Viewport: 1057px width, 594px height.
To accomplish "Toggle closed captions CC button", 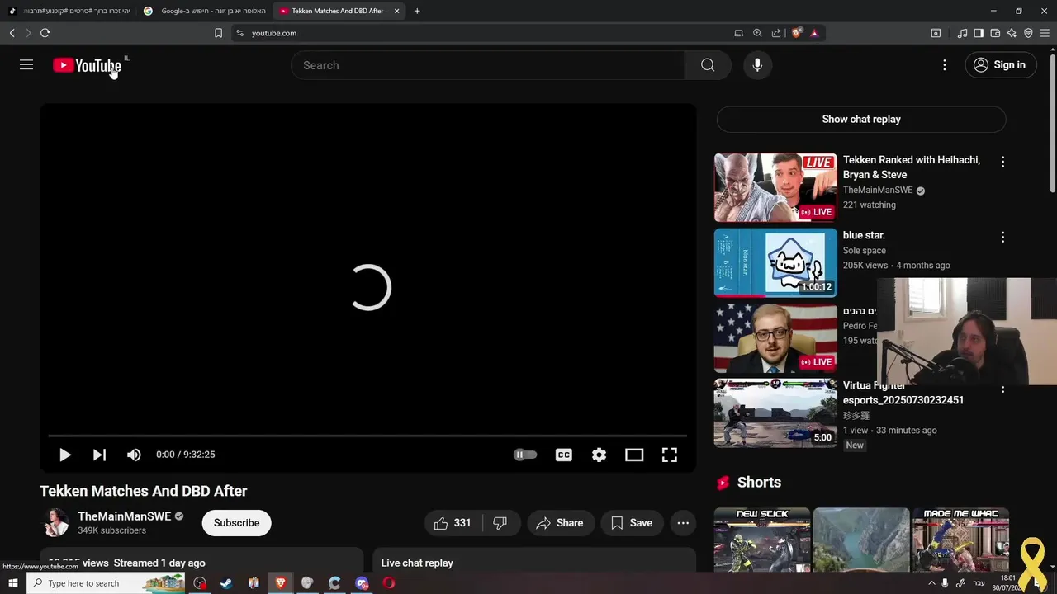I will (564, 455).
